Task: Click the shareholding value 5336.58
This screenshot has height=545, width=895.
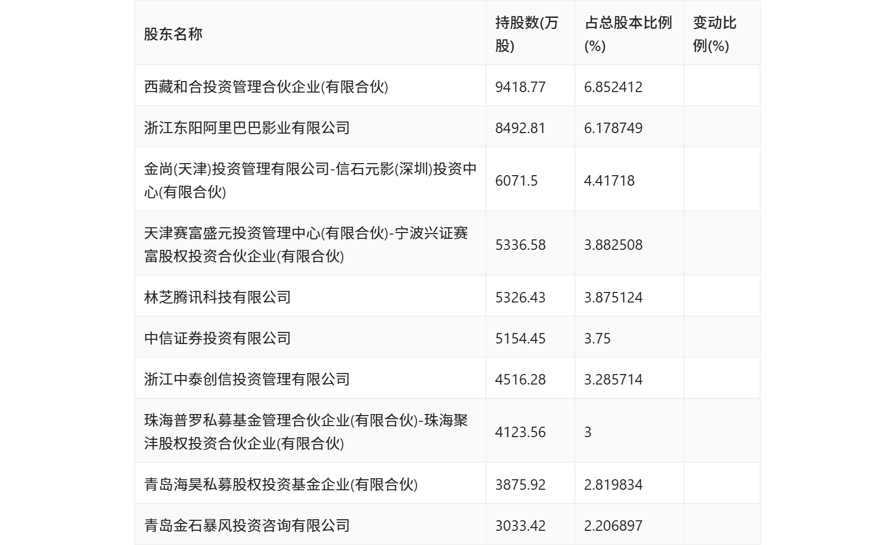Action: (x=520, y=245)
